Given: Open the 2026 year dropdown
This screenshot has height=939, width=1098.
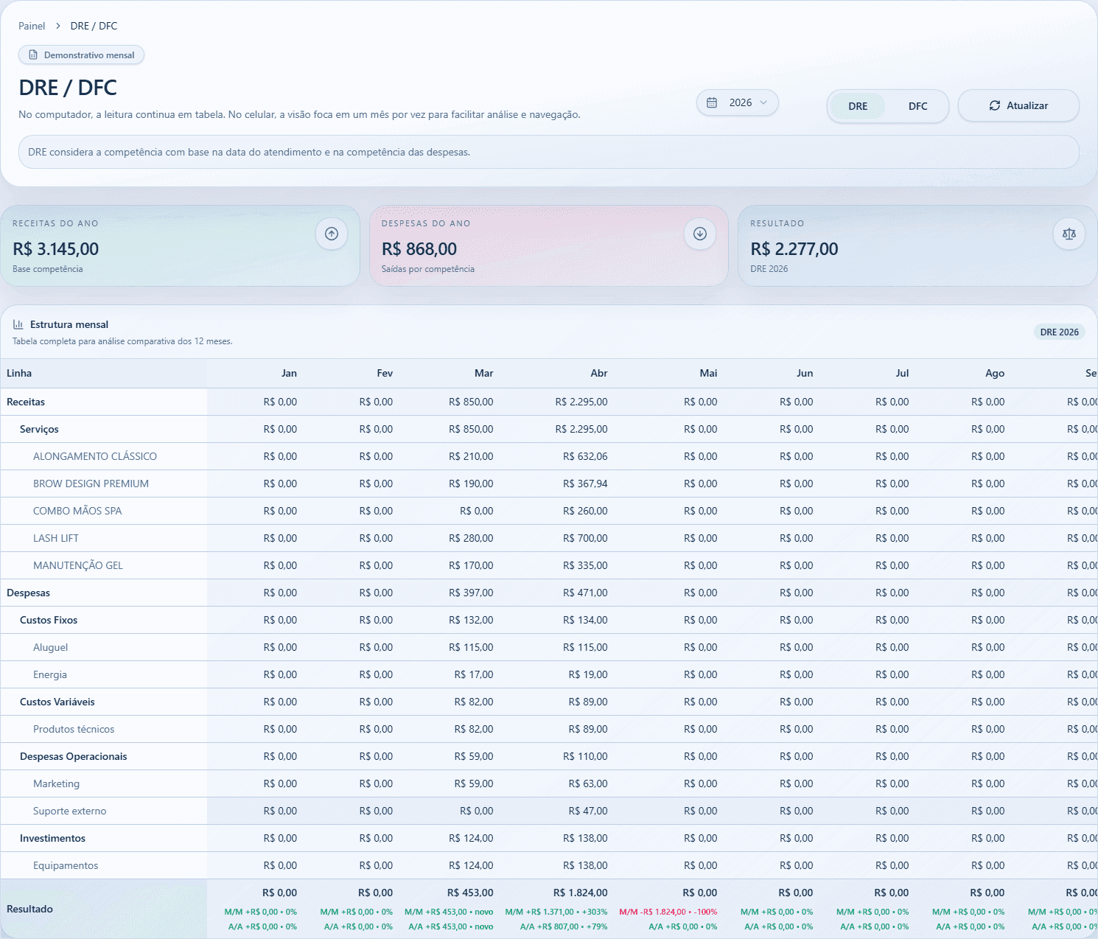Looking at the screenshot, I should coord(737,102).
